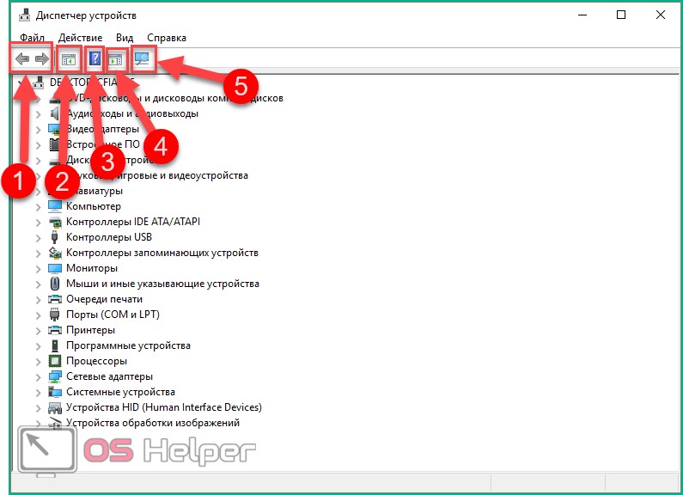This screenshot has height=495, width=683.
Task: Expand the Очереди печати node
Action: (x=39, y=300)
